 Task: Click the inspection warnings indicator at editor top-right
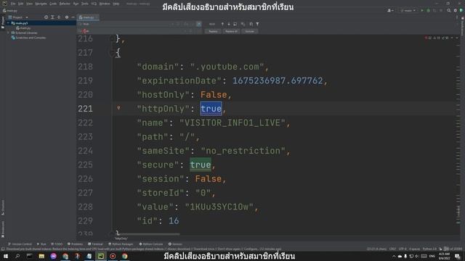click(437, 38)
